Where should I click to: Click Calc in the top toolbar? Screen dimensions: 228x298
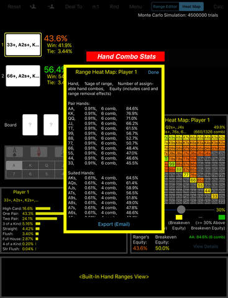pyautogui.click(x=218, y=7)
